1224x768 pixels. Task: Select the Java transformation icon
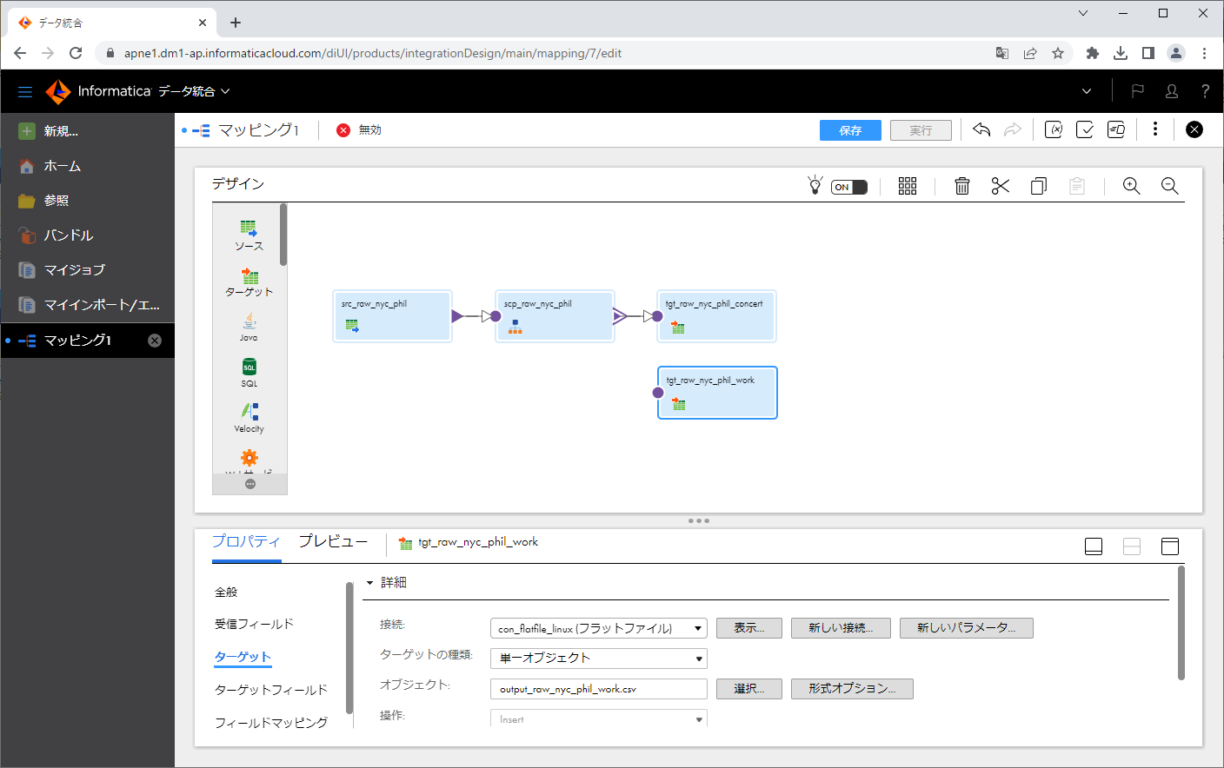pos(249,326)
